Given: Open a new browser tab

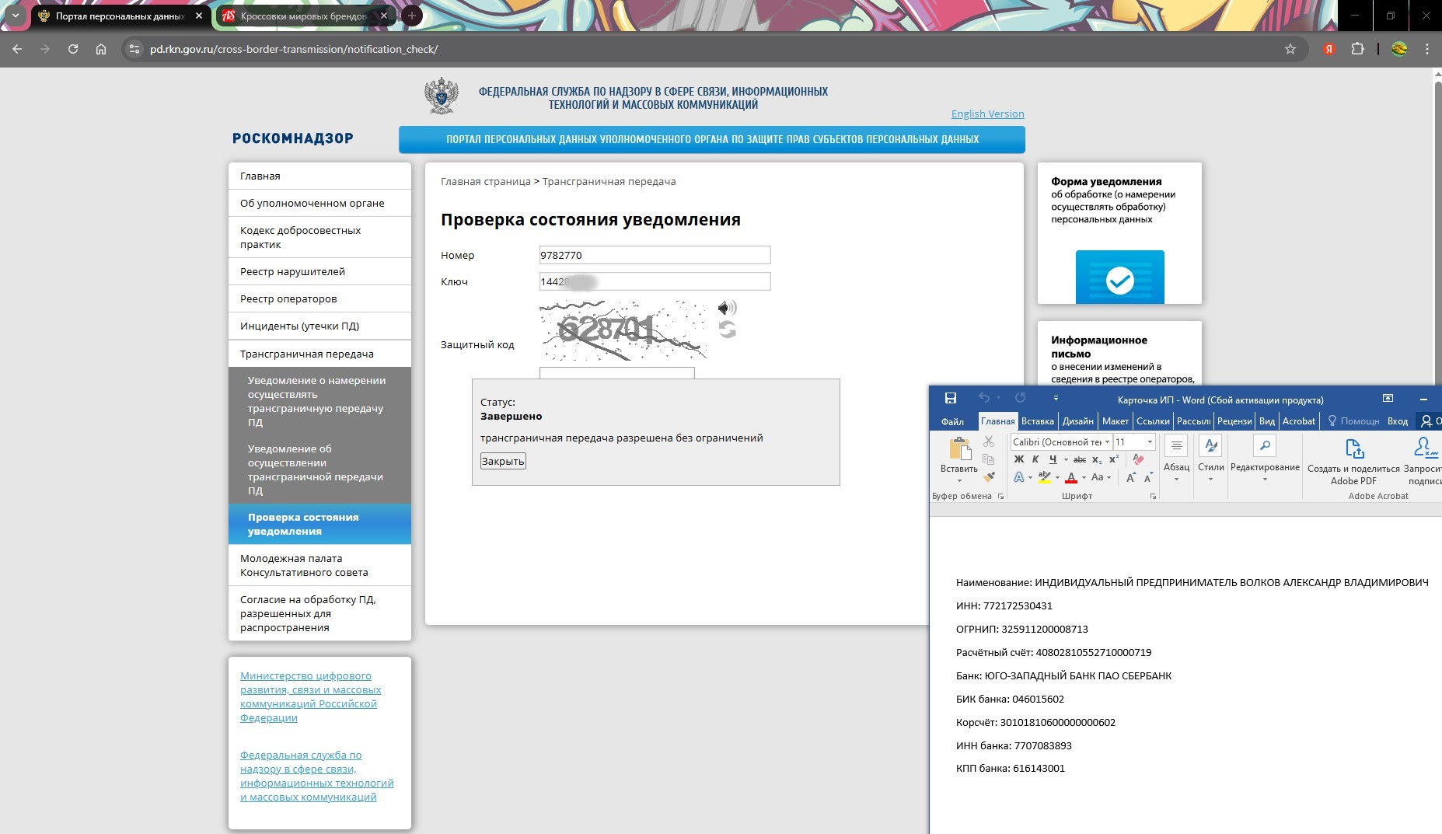Looking at the screenshot, I should pos(411,16).
